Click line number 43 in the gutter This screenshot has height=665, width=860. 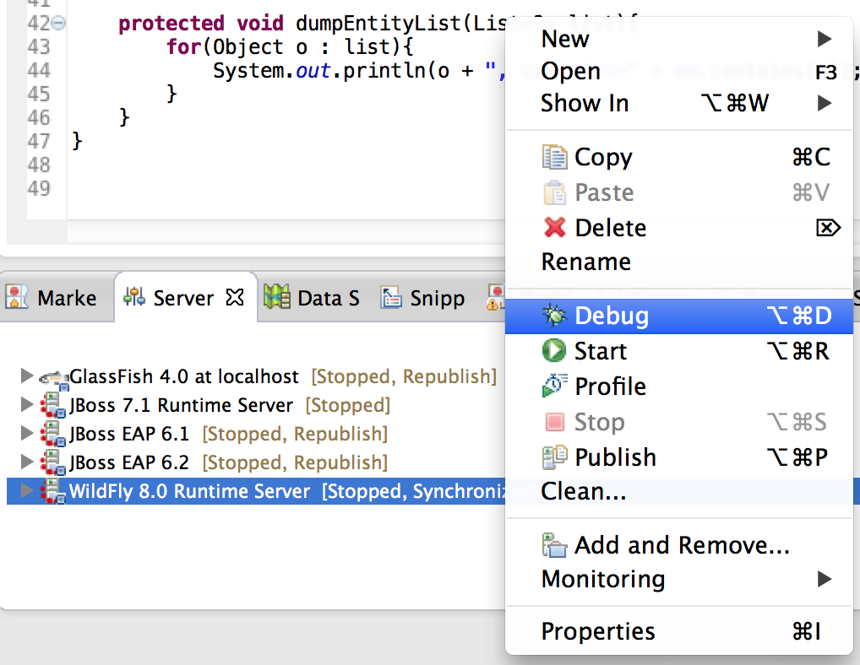[38, 47]
